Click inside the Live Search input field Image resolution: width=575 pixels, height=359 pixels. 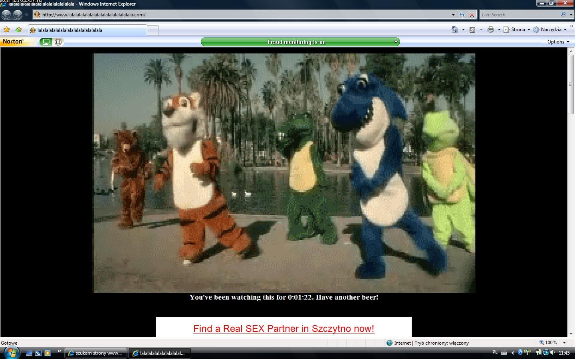point(518,15)
